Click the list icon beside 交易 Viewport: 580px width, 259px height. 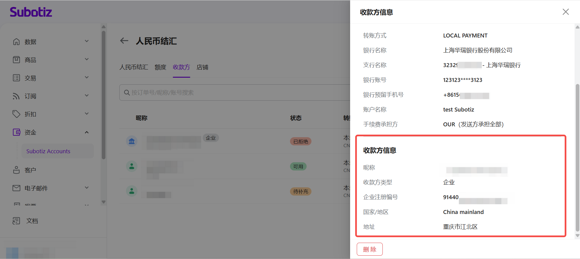point(16,78)
